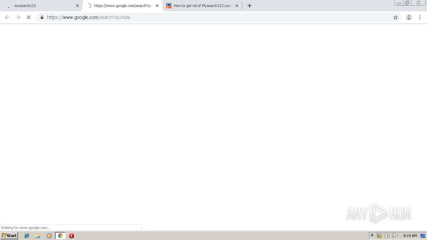Close the mysearch123 tab
The width and height of the screenshot is (427, 240).
77,6
